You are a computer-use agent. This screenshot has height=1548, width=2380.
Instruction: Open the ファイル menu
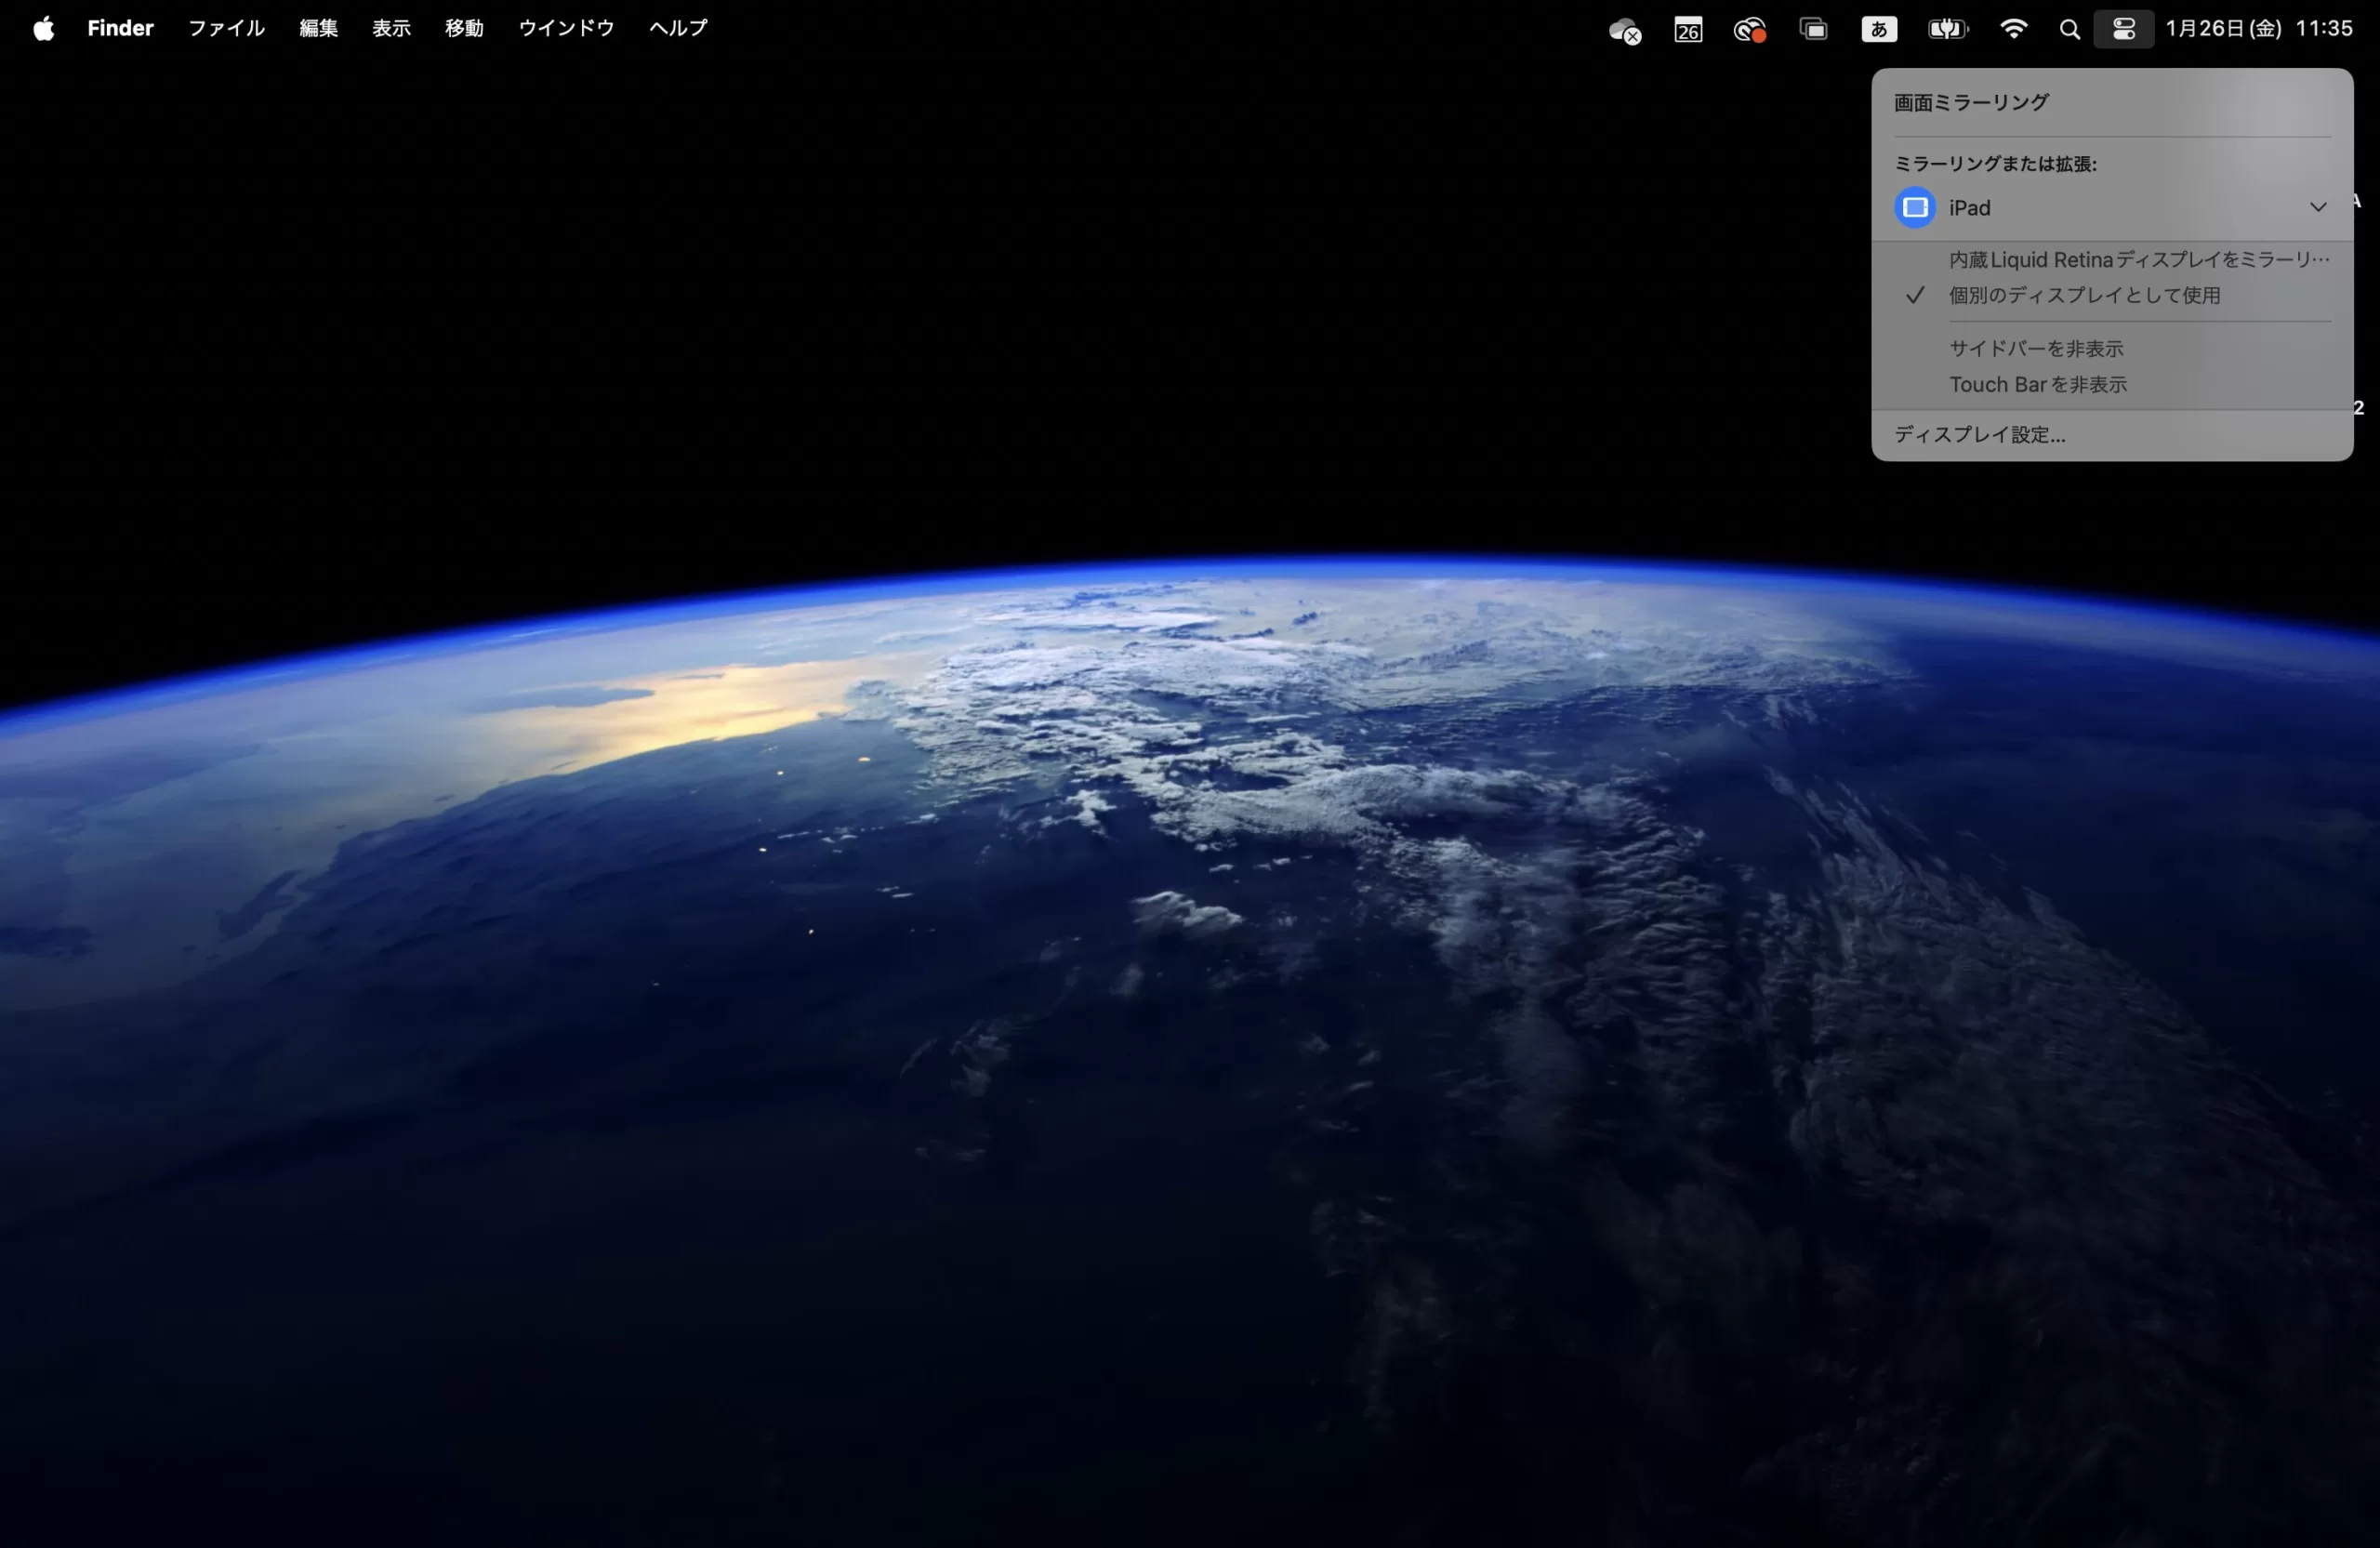pos(226,29)
